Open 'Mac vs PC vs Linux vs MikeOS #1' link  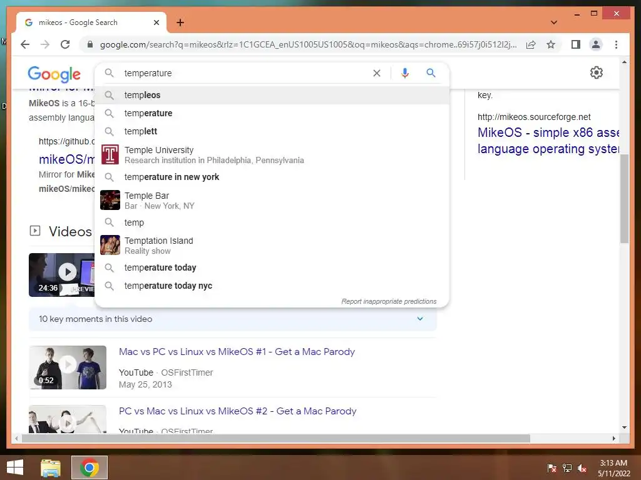point(237,352)
